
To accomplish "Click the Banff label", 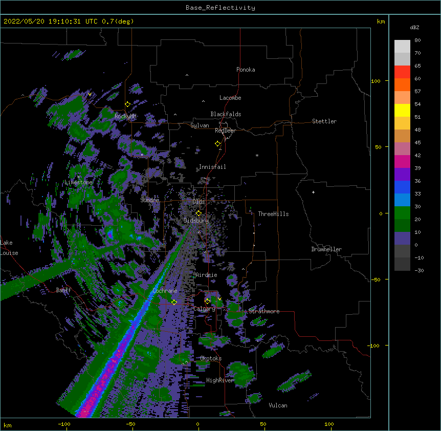I will pyautogui.click(x=63, y=290).
